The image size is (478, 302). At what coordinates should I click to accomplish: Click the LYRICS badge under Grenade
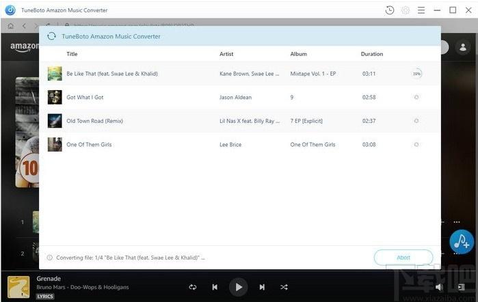coord(45,297)
